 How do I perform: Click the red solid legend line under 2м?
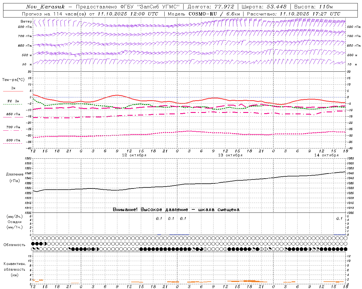point(13,91)
